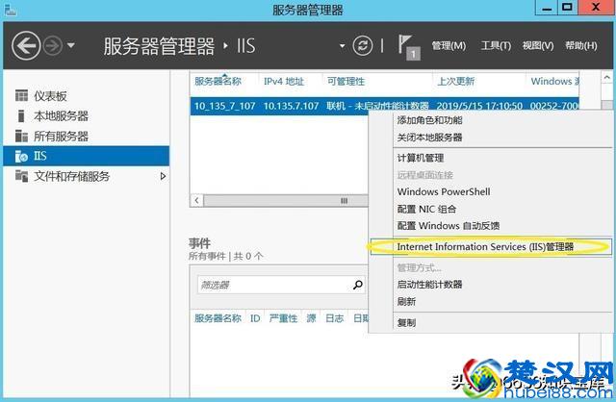Screen dimensions: 616x402
Task: Click the Server Manager title bar icon
Action: (x=11, y=11)
